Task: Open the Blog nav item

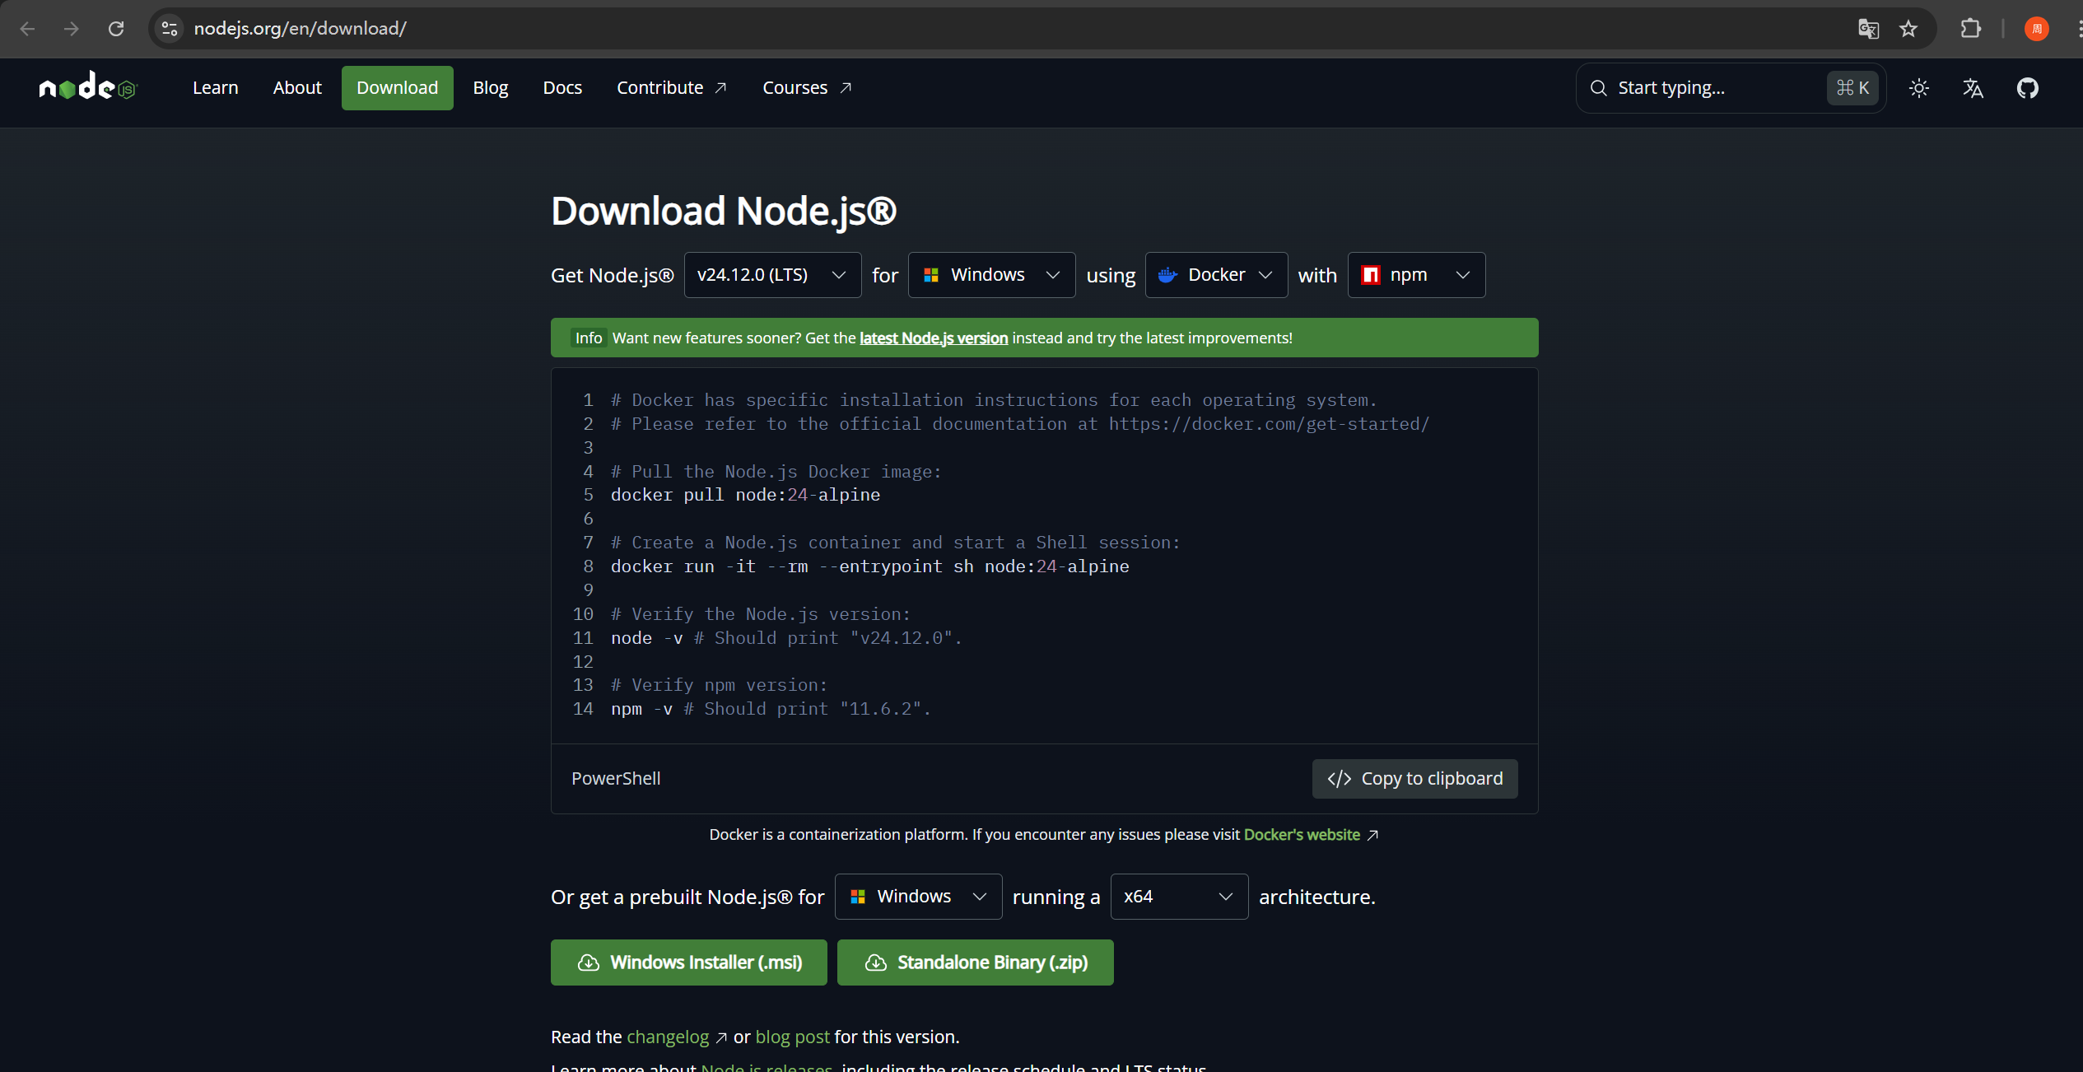Action: click(491, 88)
